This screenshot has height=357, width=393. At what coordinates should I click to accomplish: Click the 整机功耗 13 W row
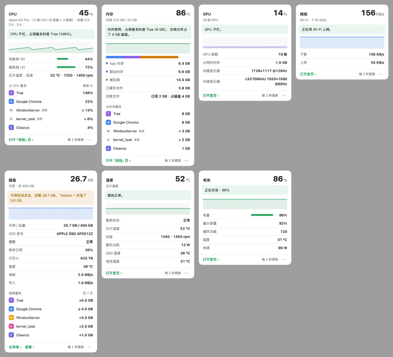click(x=148, y=245)
